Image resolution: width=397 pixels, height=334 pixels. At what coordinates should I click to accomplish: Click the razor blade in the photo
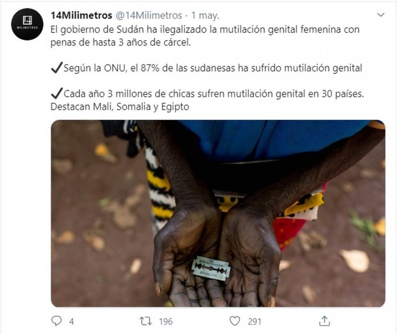(211, 268)
